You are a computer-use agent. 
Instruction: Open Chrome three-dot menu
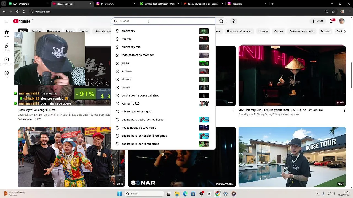coord(349,12)
